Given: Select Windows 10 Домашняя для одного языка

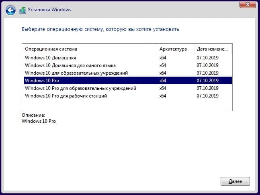Looking at the screenshot, I should click(128, 65).
